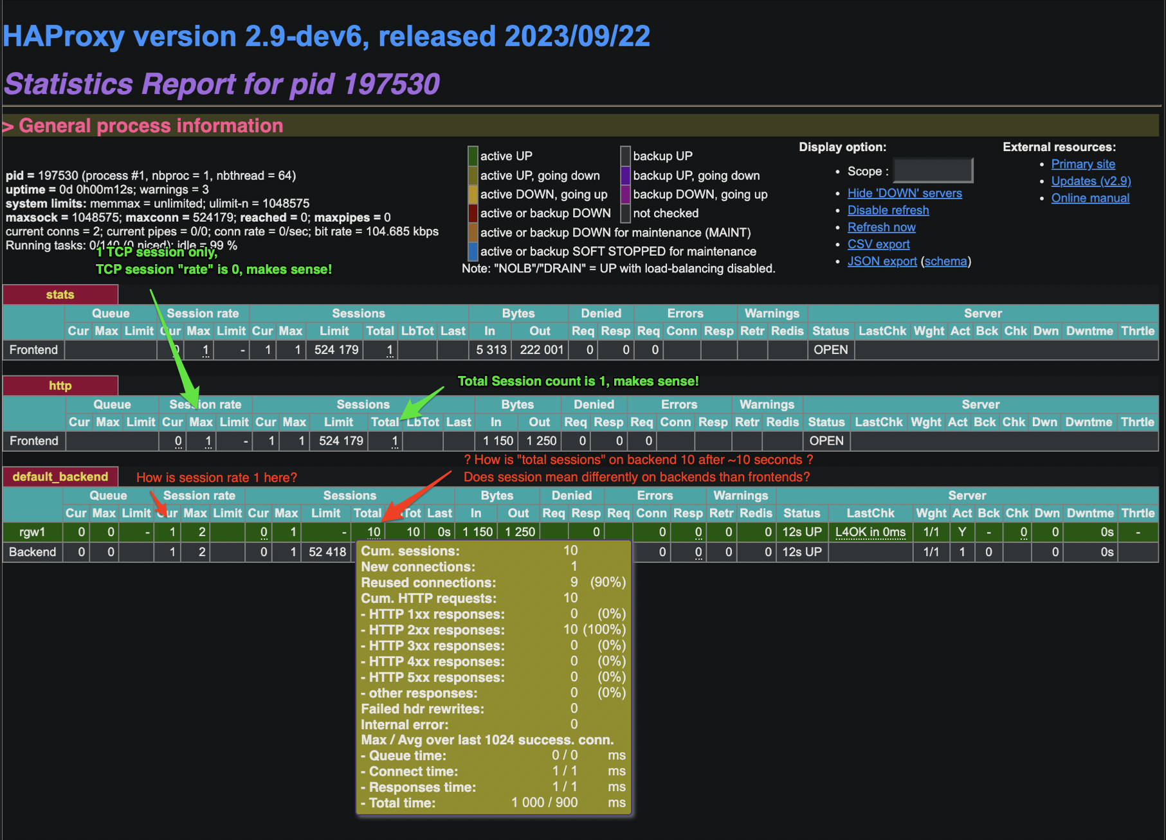The width and height of the screenshot is (1166, 840).
Task: Click the Frontend row label in http table
Action: (33, 441)
